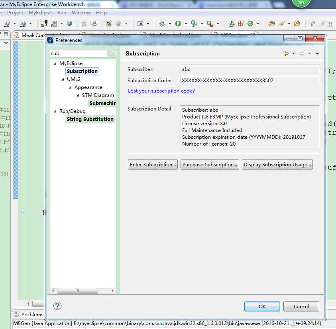Open the forward history dropdown arrow

point(309,53)
